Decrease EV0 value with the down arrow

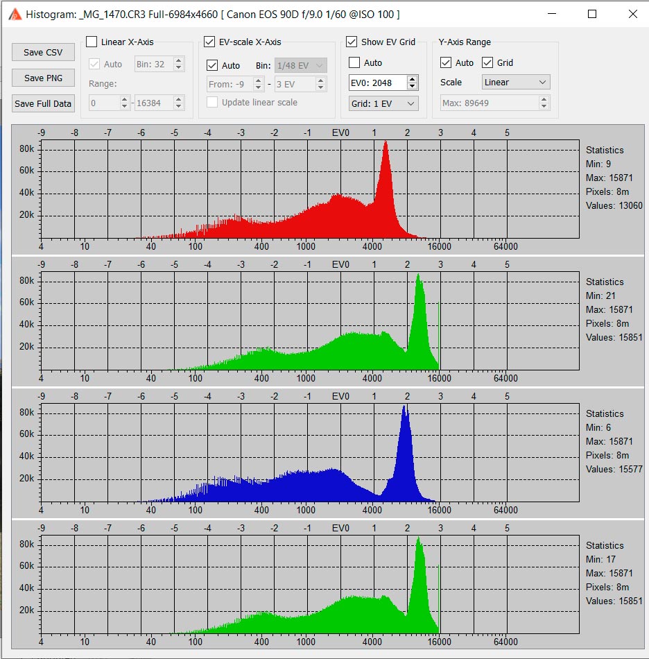pos(413,86)
